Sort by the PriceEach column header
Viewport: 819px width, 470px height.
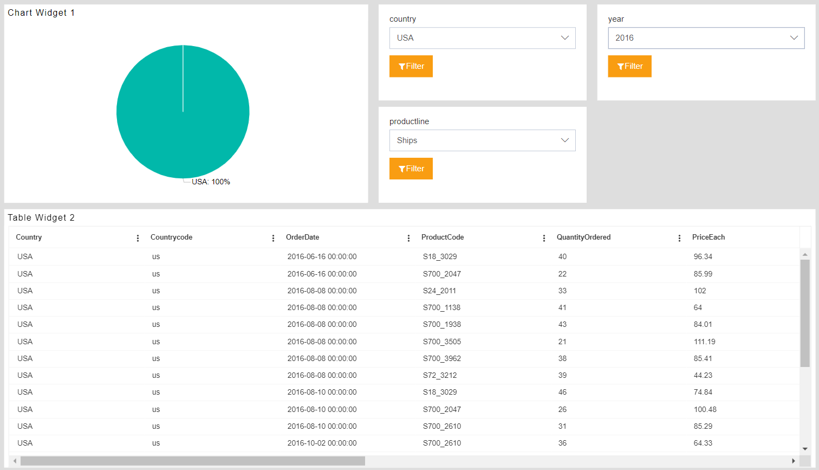tap(708, 237)
